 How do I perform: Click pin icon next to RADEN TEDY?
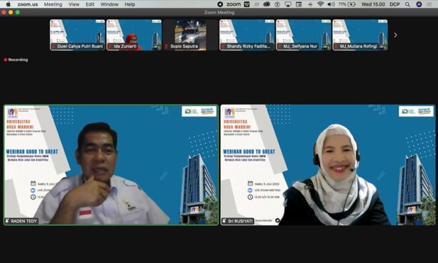tap(7, 221)
